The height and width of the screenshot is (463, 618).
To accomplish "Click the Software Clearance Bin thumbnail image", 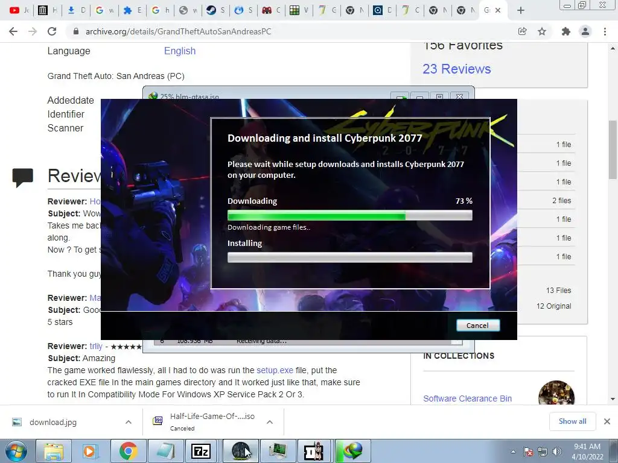I will pos(556,392).
